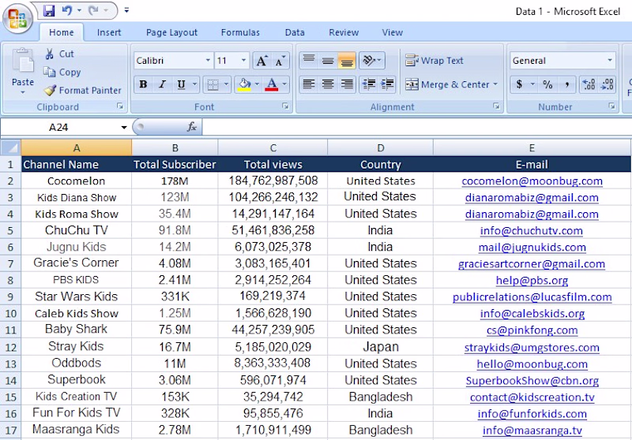This screenshot has width=632, height=440.
Task: Open the help@pbs.org email link
Action: (532, 280)
